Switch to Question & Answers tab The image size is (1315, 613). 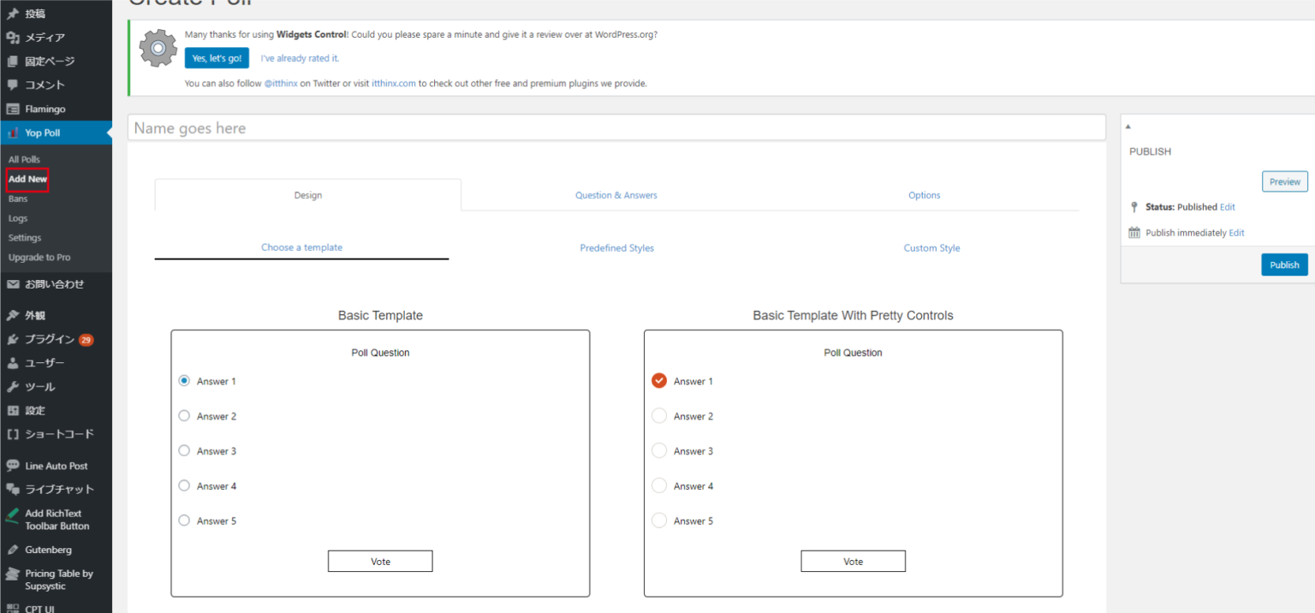coord(616,195)
